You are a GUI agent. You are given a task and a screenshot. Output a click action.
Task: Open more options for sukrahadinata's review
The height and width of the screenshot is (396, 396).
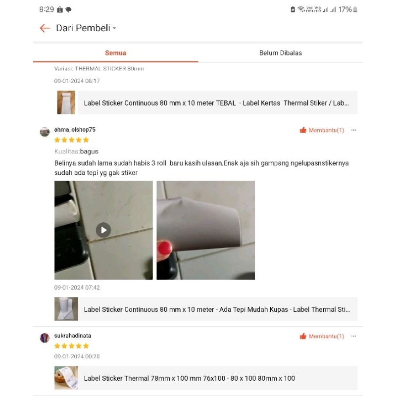pyautogui.click(x=353, y=336)
